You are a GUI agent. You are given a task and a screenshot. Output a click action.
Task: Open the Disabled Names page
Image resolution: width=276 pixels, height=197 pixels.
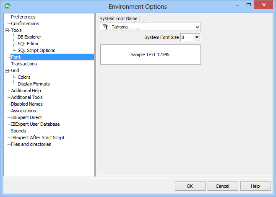coord(27,104)
